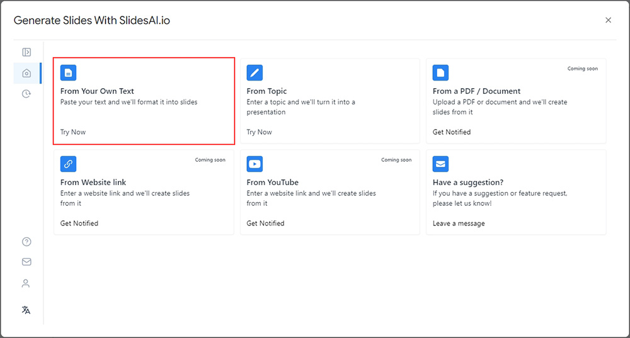Click Leave a message link

coord(459,223)
